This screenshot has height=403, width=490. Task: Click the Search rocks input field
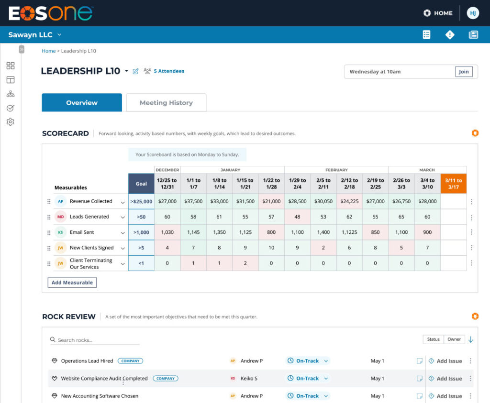(95, 340)
